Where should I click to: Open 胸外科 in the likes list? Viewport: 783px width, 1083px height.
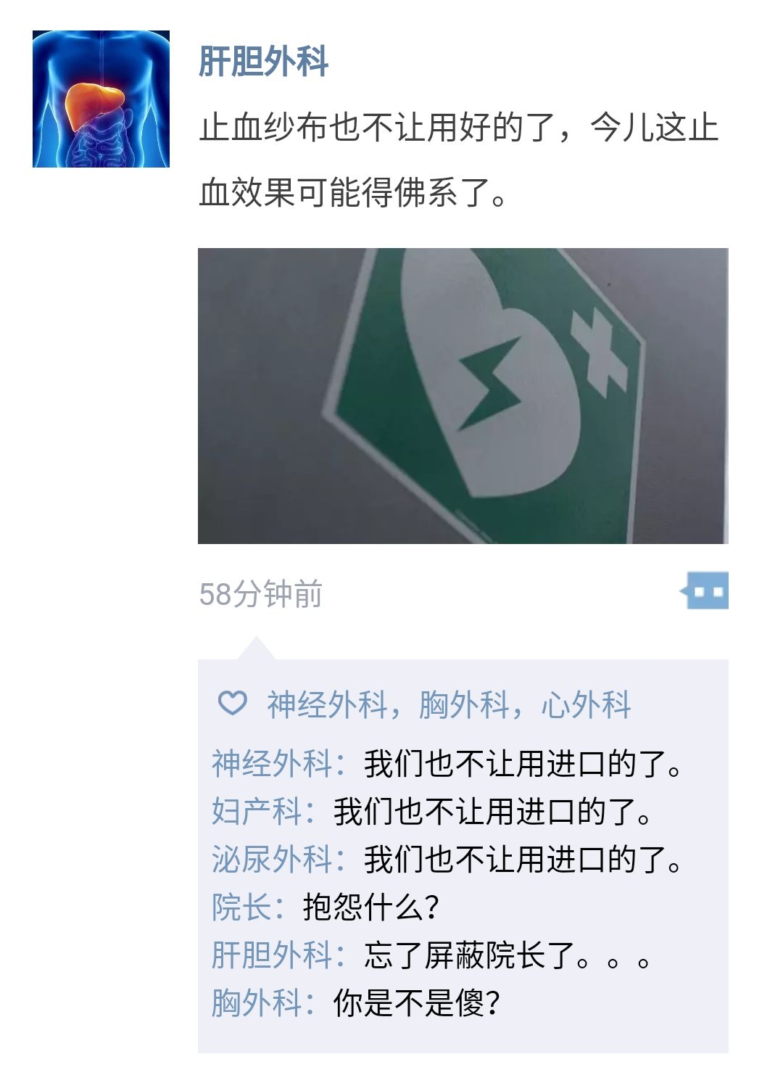point(464,704)
